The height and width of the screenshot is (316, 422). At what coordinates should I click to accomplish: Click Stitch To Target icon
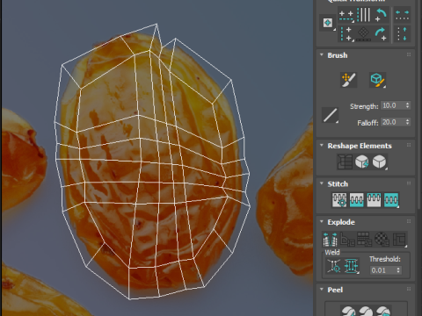click(339, 200)
